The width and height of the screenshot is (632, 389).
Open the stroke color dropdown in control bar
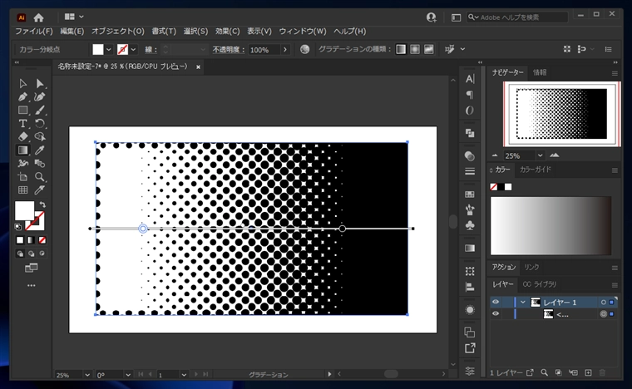133,50
